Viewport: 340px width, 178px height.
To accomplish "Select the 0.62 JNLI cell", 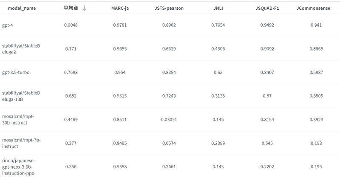I will click(218, 72).
